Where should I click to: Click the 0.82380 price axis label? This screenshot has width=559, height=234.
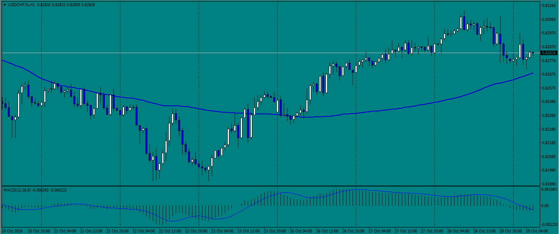[549, 116]
